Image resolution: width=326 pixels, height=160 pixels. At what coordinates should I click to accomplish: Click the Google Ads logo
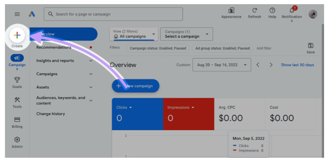pos(32,14)
